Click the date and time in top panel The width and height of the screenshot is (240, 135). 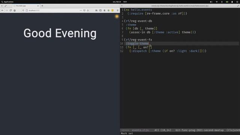pos(120,2)
